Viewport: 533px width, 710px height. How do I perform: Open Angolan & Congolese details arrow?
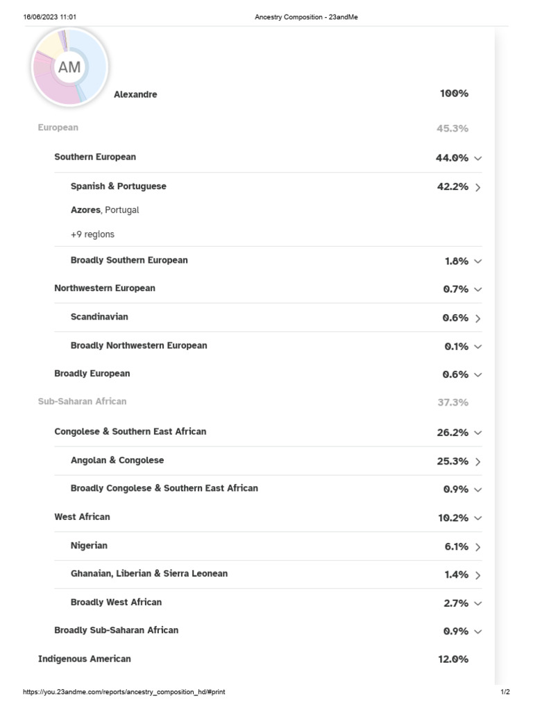coord(477,462)
